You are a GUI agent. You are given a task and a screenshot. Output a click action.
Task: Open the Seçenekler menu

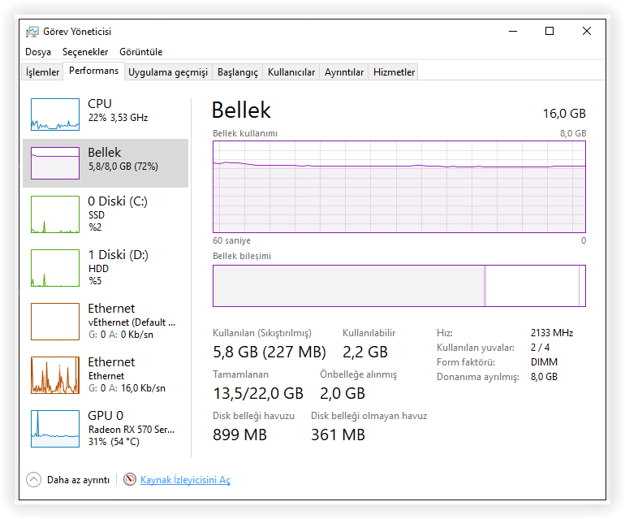(x=85, y=52)
